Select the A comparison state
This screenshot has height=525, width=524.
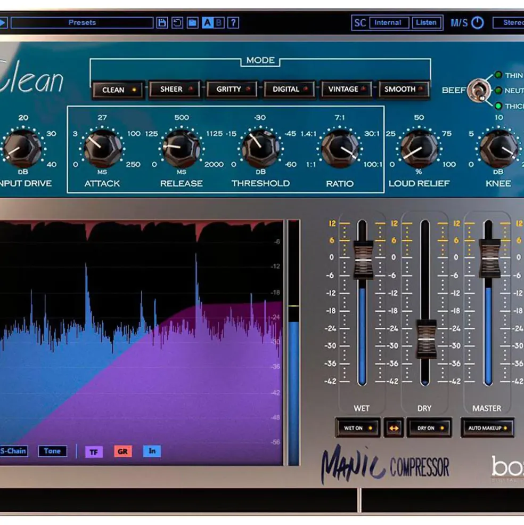[208, 23]
